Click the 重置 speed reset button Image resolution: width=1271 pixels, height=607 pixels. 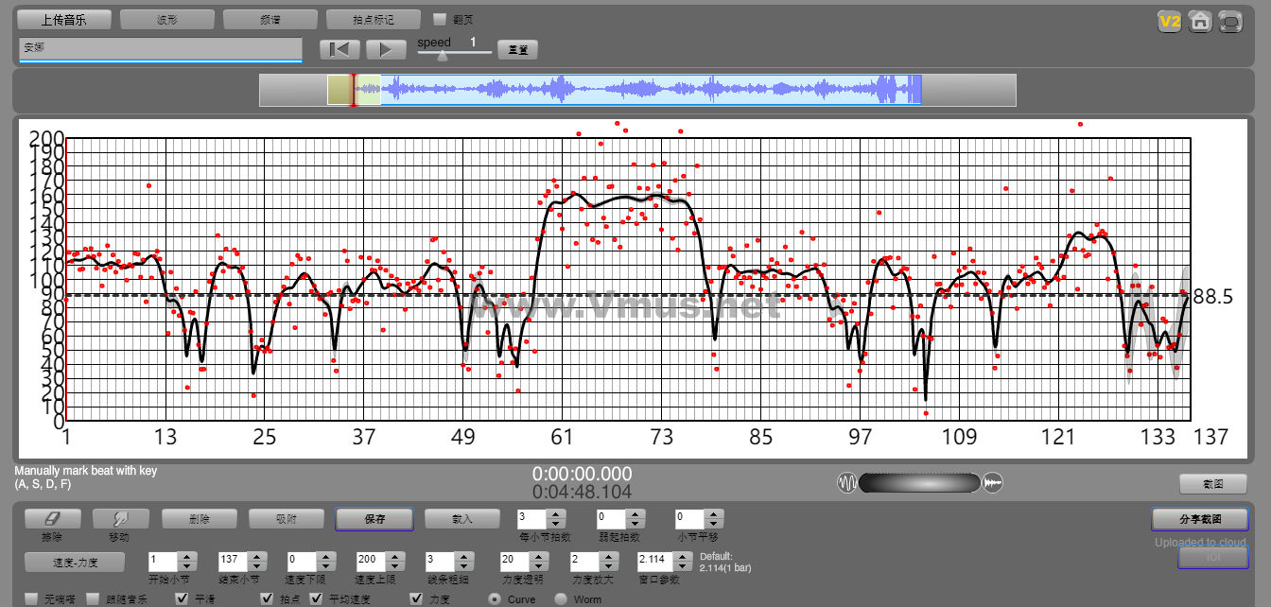[x=518, y=49]
